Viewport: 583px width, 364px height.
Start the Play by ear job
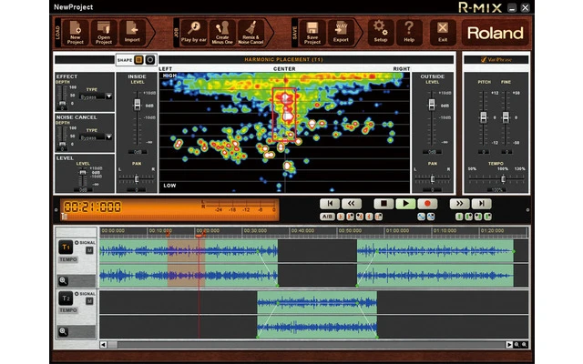point(194,33)
